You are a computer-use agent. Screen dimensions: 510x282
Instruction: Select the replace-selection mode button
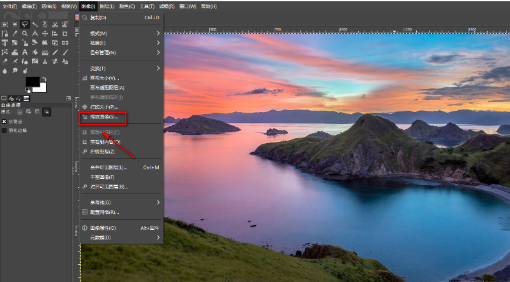19,111
